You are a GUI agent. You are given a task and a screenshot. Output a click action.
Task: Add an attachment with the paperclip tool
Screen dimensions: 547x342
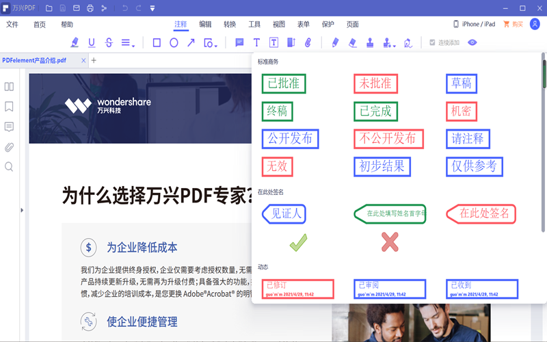click(308, 42)
